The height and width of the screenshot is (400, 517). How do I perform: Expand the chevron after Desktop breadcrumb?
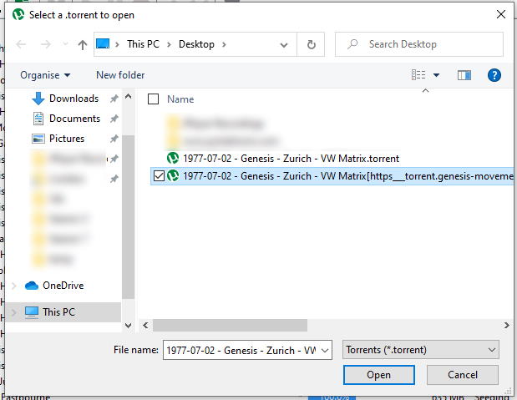tap(224, 44)
